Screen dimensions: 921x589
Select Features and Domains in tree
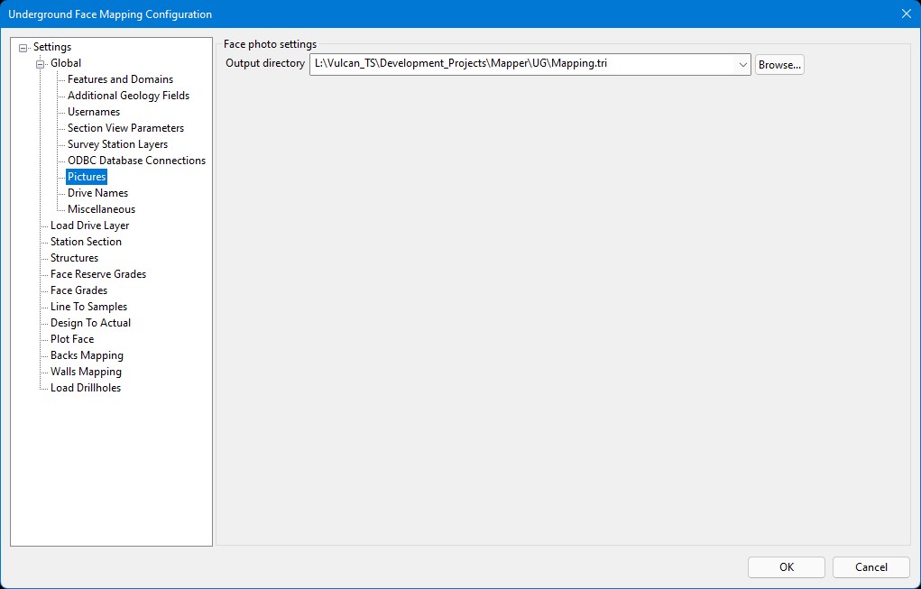[x=120, y=79]
